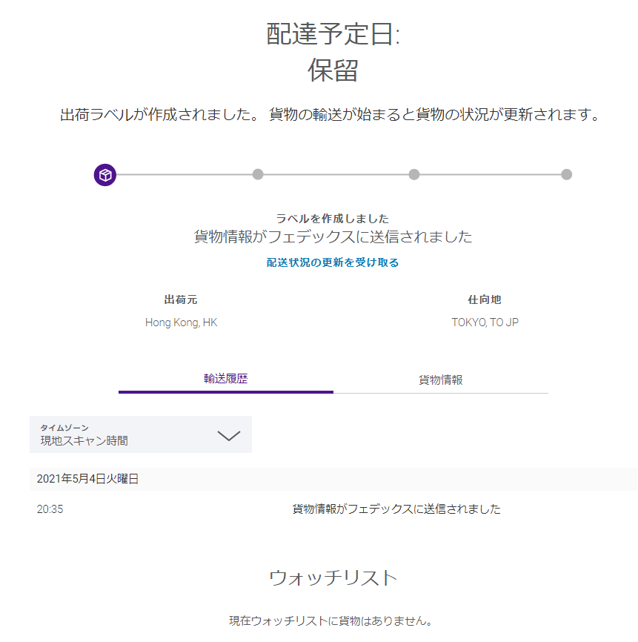Viewport: 638px width, 642px height.
Task: Click the final delivery dot on the tracker
Action: 567,175
